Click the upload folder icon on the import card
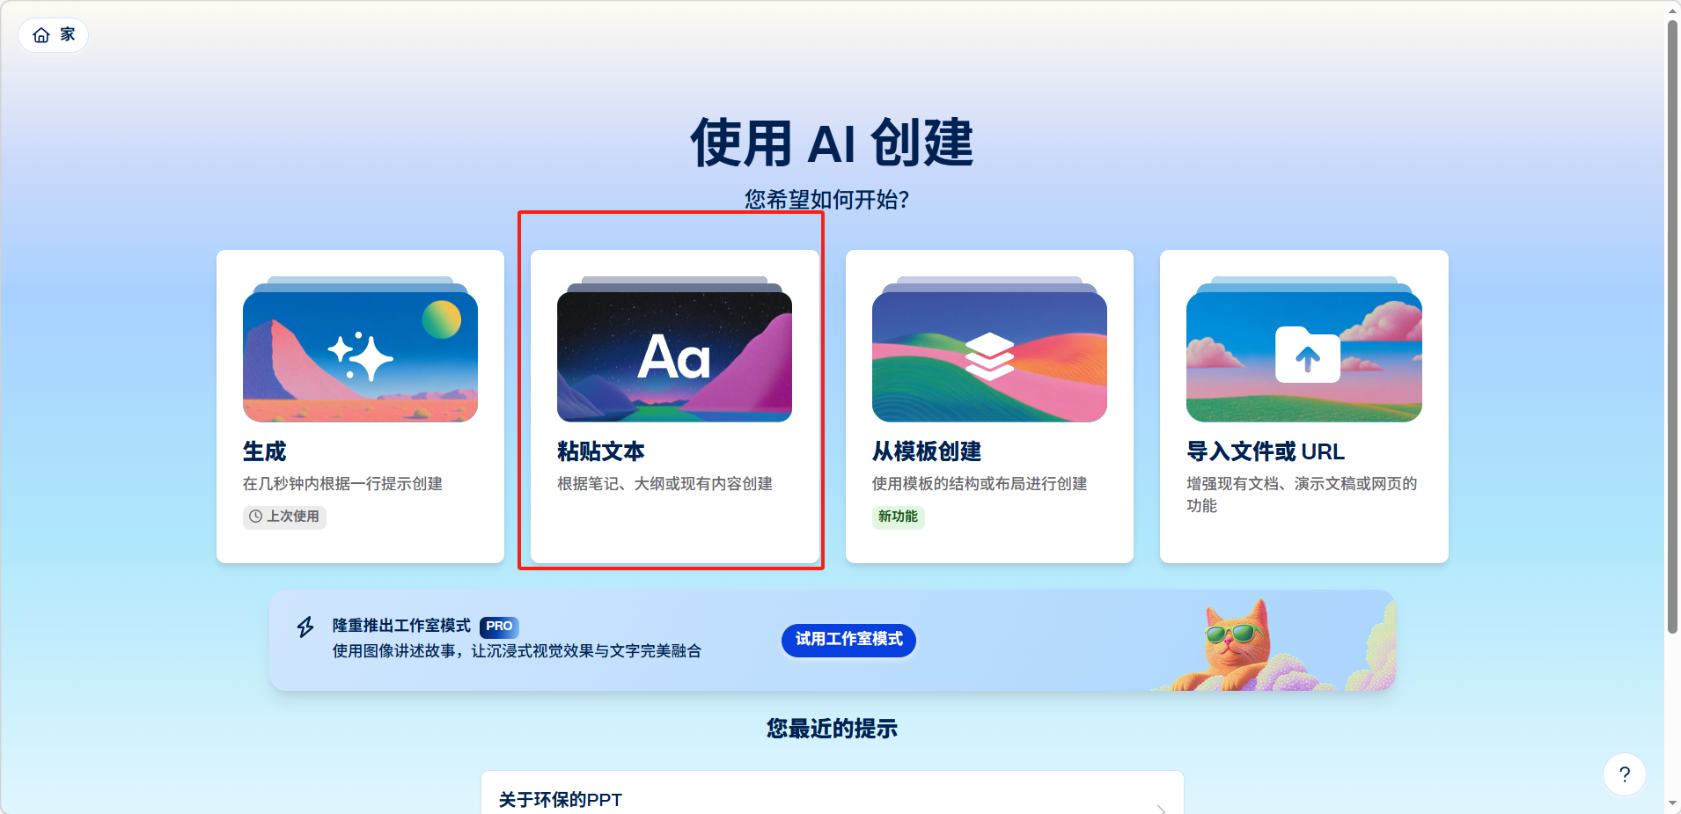 1308,355
